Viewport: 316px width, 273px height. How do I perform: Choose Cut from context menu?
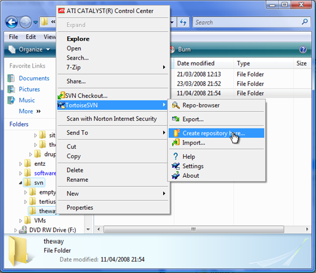(71, 146)
